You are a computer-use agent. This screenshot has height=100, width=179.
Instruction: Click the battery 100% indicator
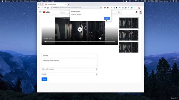(x=143, y=1)
